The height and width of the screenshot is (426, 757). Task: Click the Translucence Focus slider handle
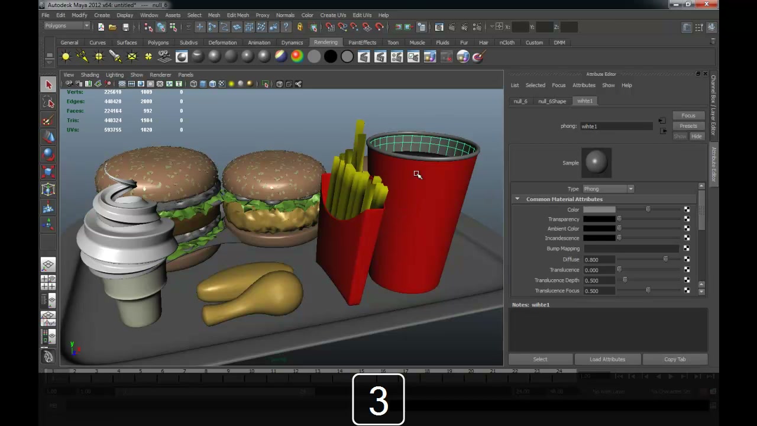(x=648, y=291)
